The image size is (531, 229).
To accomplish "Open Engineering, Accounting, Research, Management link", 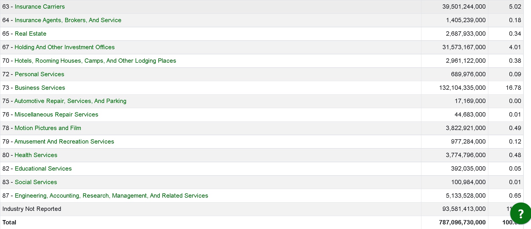I will tap(111, 196).
